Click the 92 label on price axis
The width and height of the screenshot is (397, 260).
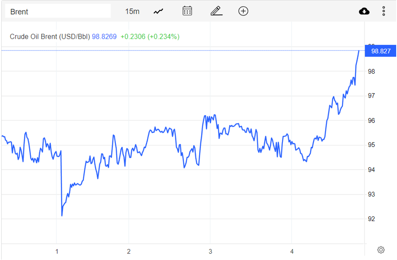[371, 219]
